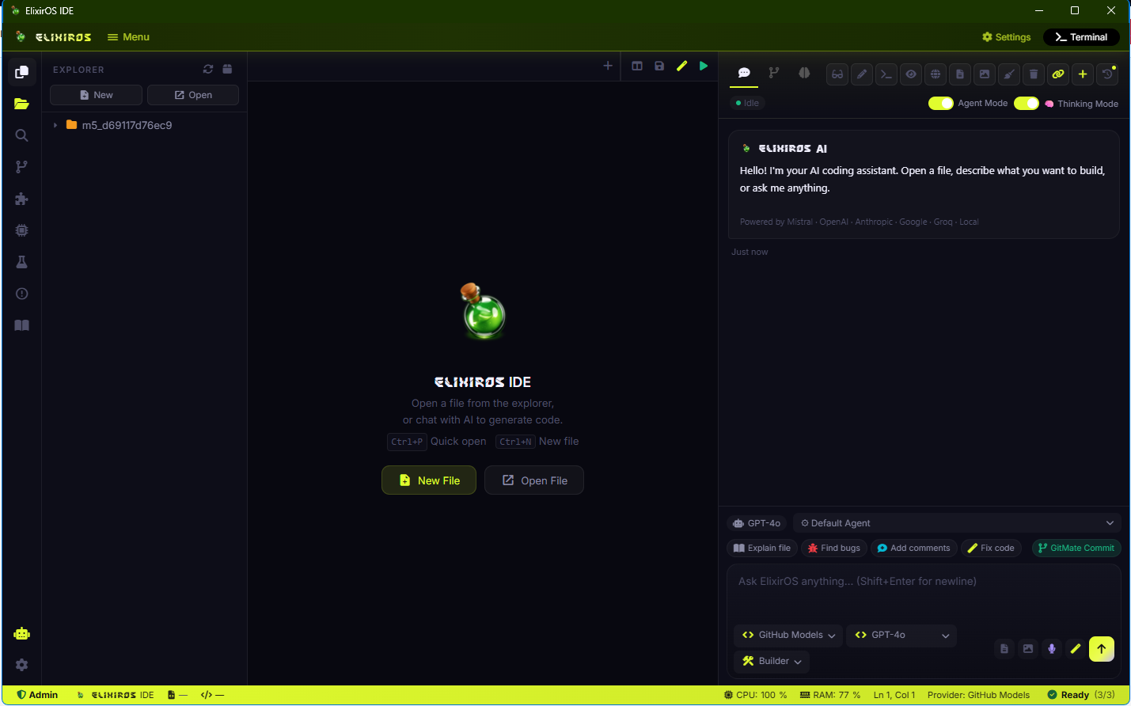Refresh the Explorer file tree

208,69
